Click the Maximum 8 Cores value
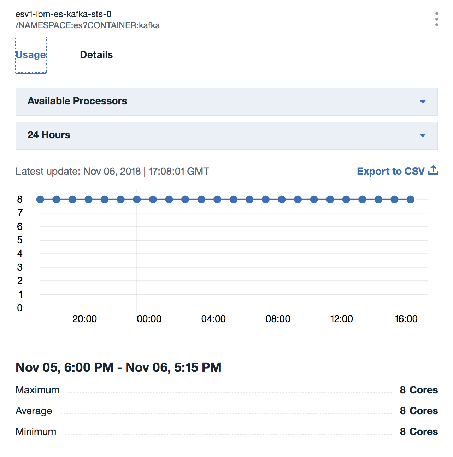The height and width of the screenshot is (457, 453). tap(419, 390)
